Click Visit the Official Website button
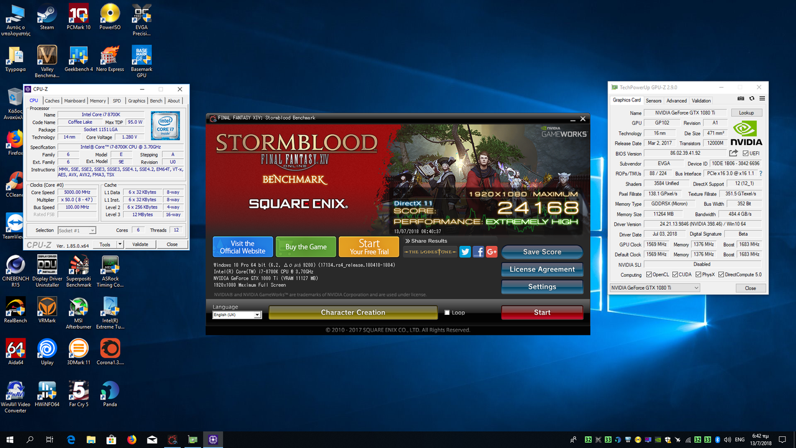Screen dimensions: 796x448 [243, 247]
